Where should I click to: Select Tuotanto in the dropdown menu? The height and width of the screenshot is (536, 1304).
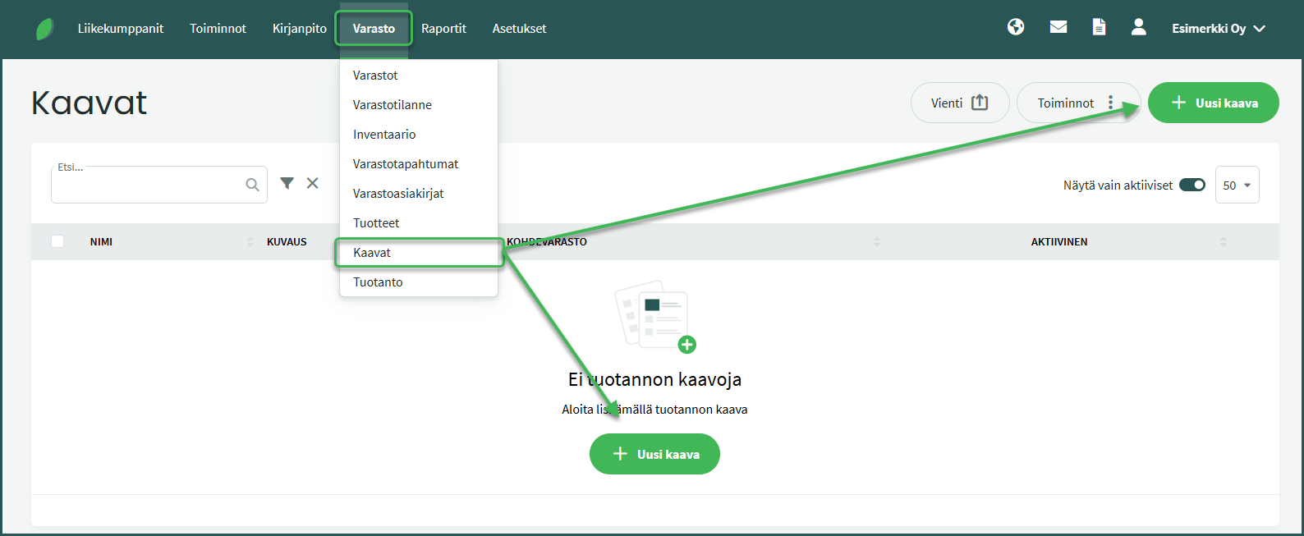378,282
